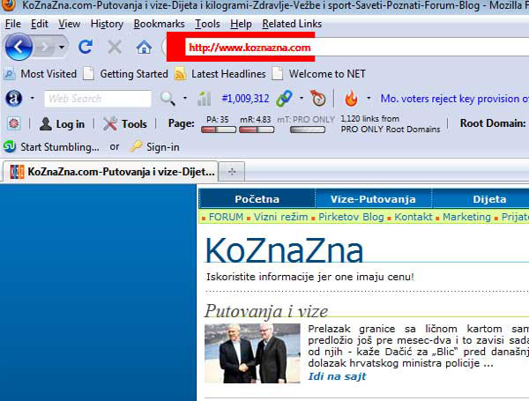Click the StumbleUpon logo icon
529x401 pixels.
[10, 146]
